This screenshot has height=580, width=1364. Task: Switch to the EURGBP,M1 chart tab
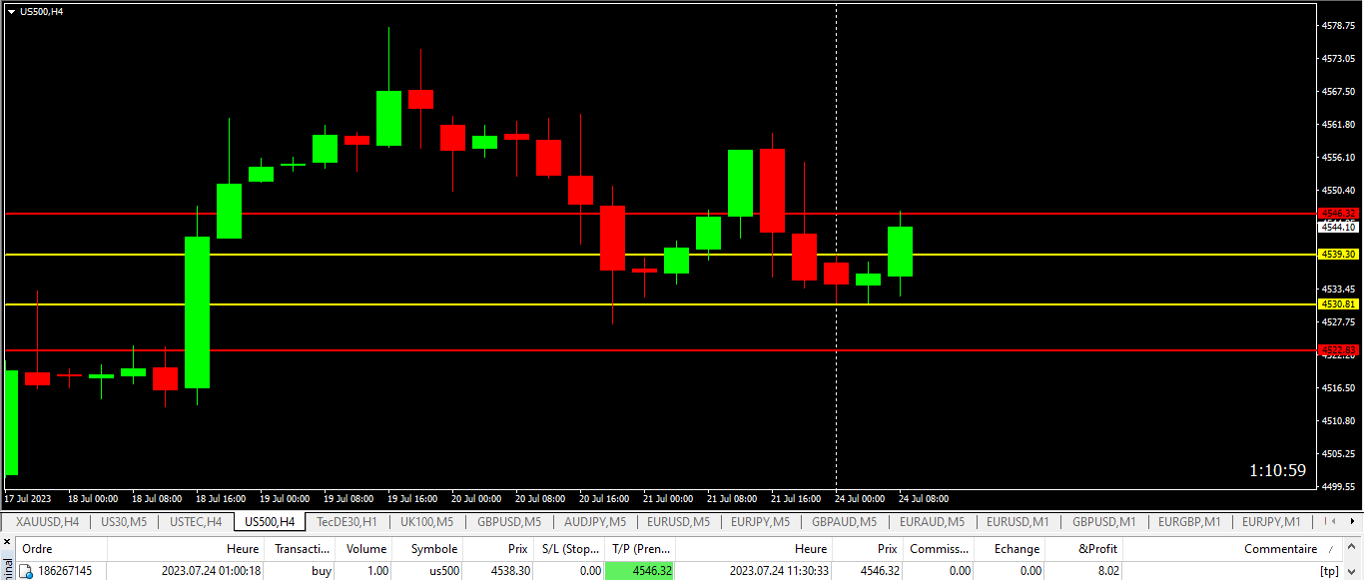(x=1189, y=521)
